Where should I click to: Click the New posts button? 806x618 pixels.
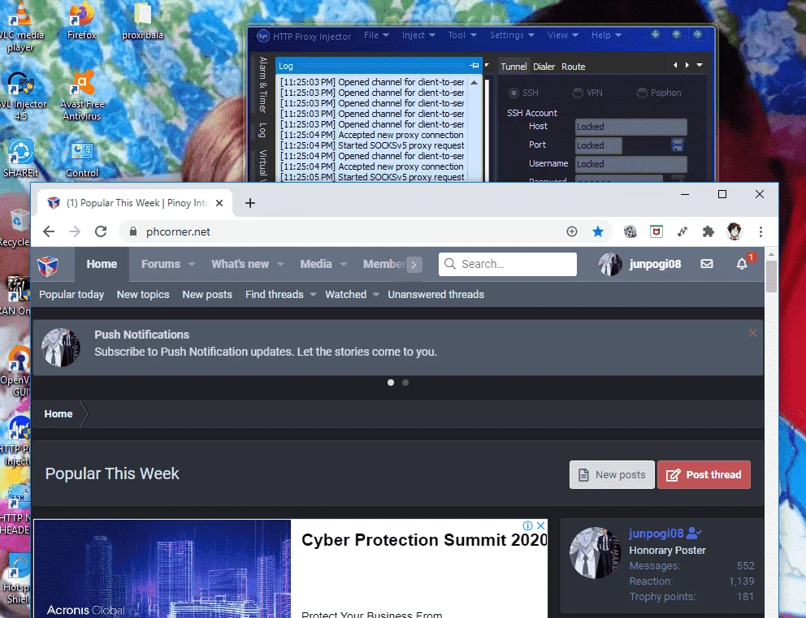[x=612, y=475]
